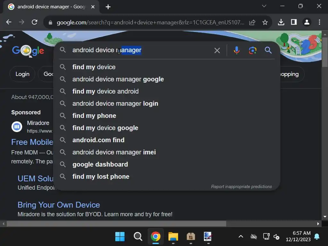Open the clock showing 6:57 AM
Image resolution: width=328 pixels, height=246 pixels.
pos(298,236)
